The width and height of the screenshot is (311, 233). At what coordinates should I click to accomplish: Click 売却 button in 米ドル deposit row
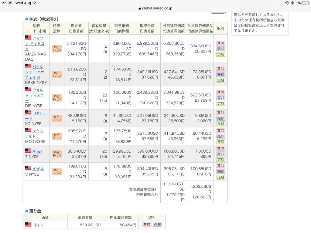158,224
